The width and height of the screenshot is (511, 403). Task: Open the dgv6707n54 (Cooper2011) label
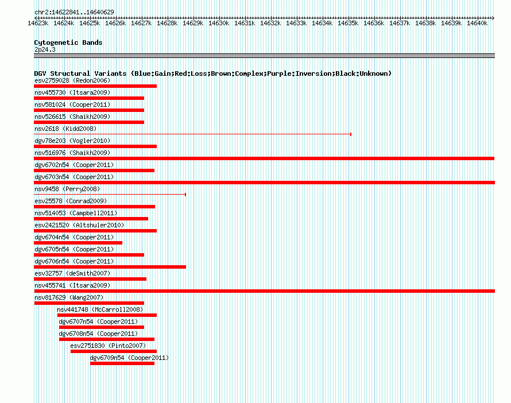pos(98,321)
